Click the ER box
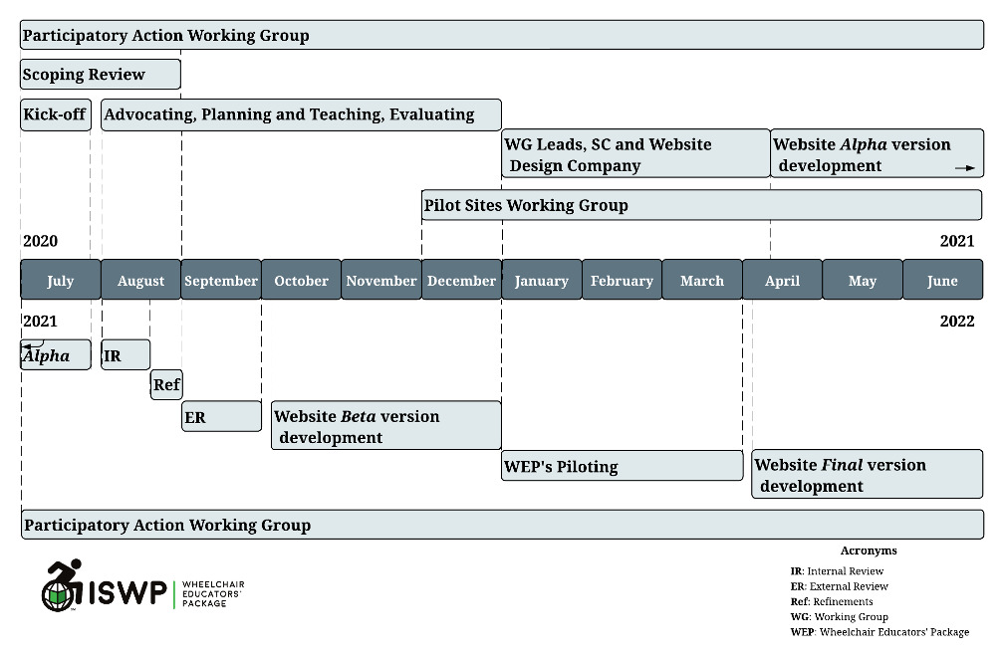Screen dimensions: 1004x661 [x=221, y=416]
